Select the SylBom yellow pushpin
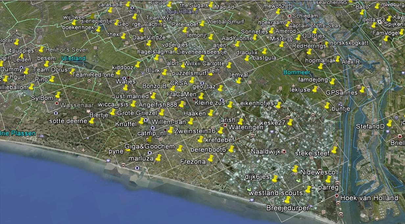The width and height of the screenshot is (405, 224). click(x=58, y=95)
